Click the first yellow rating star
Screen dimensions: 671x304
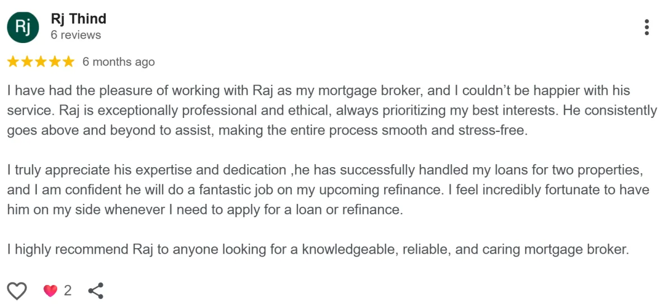[13, 61]
